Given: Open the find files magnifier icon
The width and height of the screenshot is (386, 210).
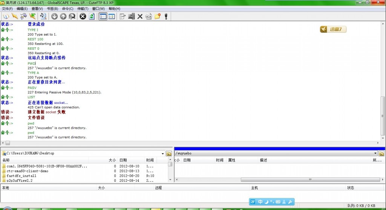Looking at the screenshot, I should pos(43,17).
